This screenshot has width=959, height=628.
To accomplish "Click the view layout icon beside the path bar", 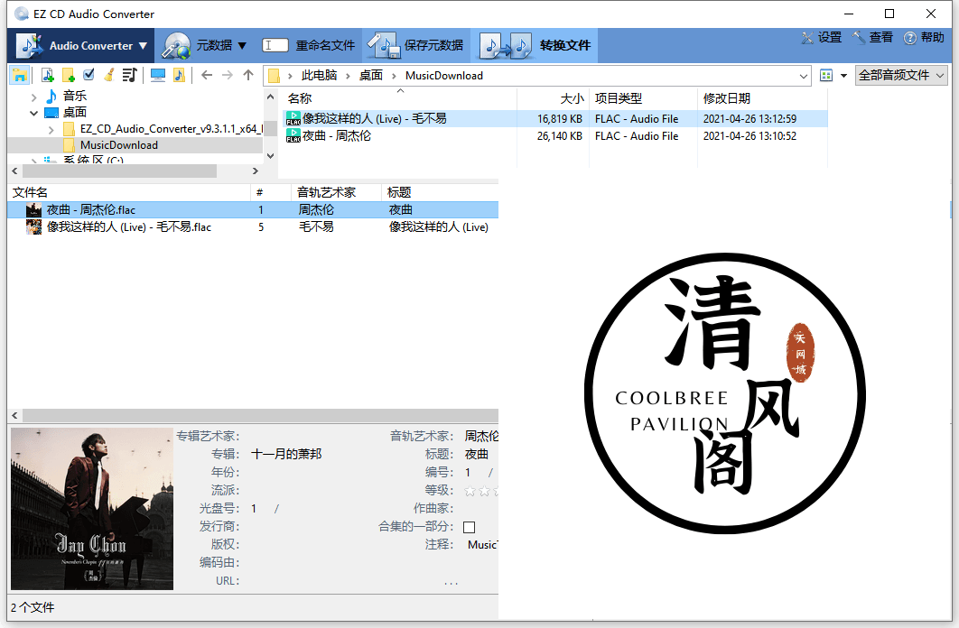I will (826, 75).
